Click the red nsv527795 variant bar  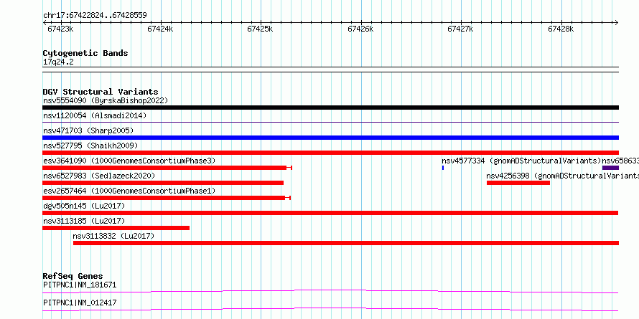point(330,153)
